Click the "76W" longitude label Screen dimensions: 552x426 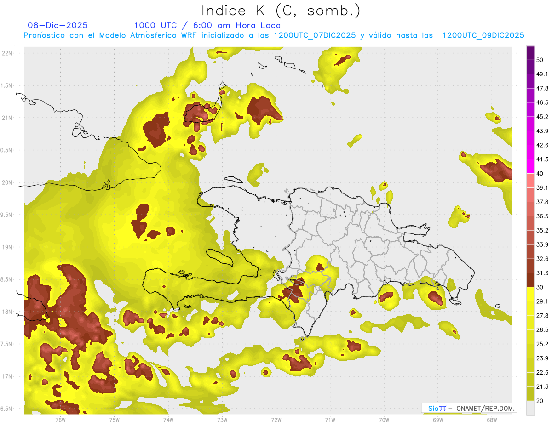coord(60,420)
